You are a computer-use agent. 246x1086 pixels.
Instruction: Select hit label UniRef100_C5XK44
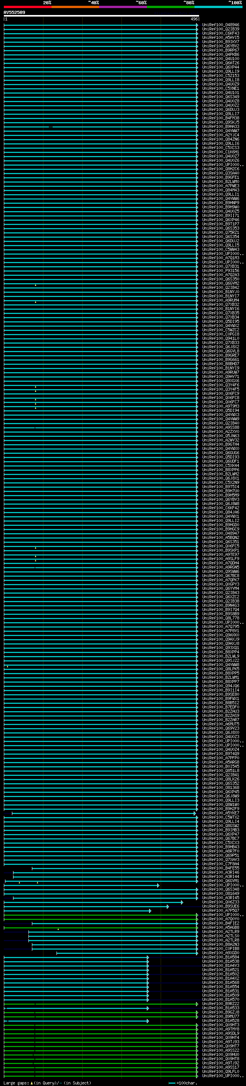click(221, 465)
